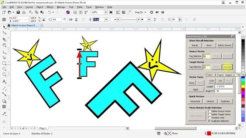
Task: Select the Rectangle tool
Action: (x=4, y=63)
